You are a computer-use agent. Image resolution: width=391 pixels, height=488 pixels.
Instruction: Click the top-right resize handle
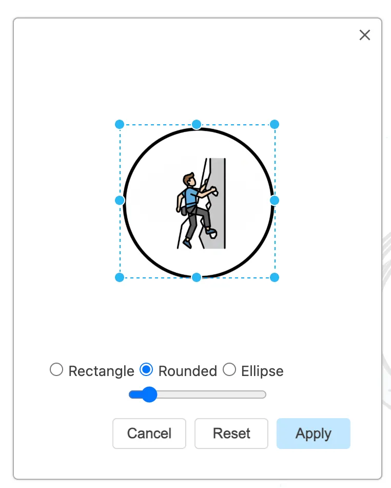[275, 124]
